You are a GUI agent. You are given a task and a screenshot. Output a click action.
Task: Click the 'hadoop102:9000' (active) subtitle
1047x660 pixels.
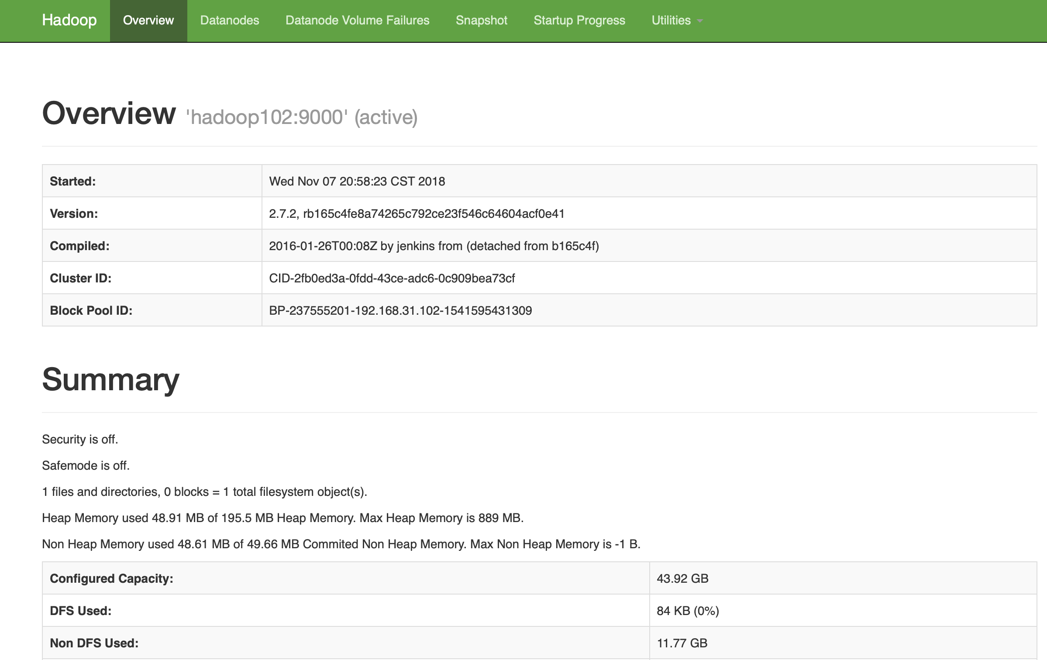(302, 117)
